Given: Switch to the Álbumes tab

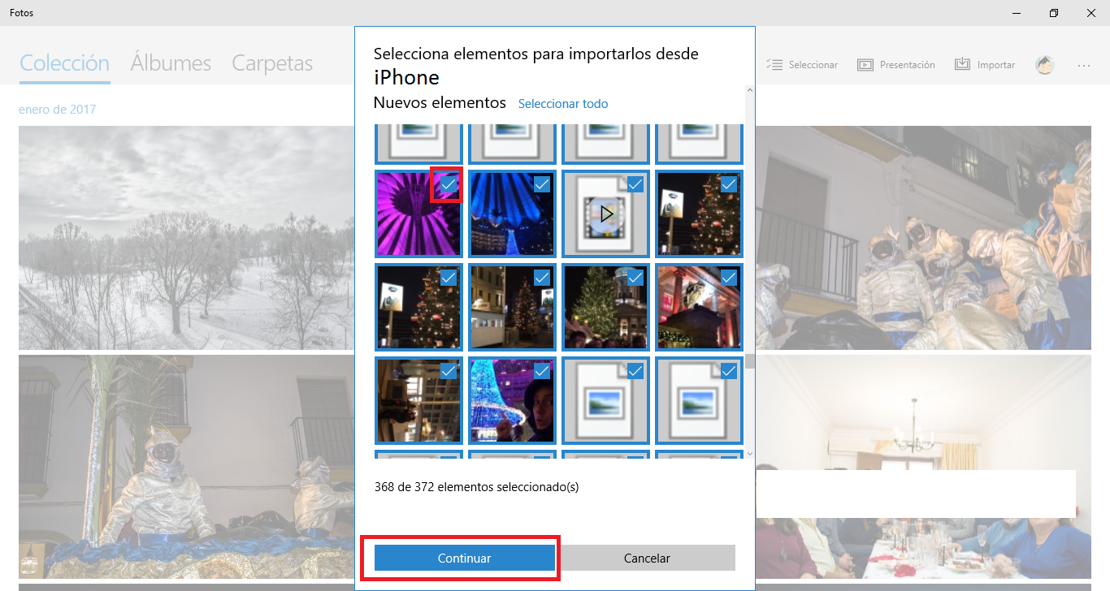Looking at the screenshot, I should point(171,63).
